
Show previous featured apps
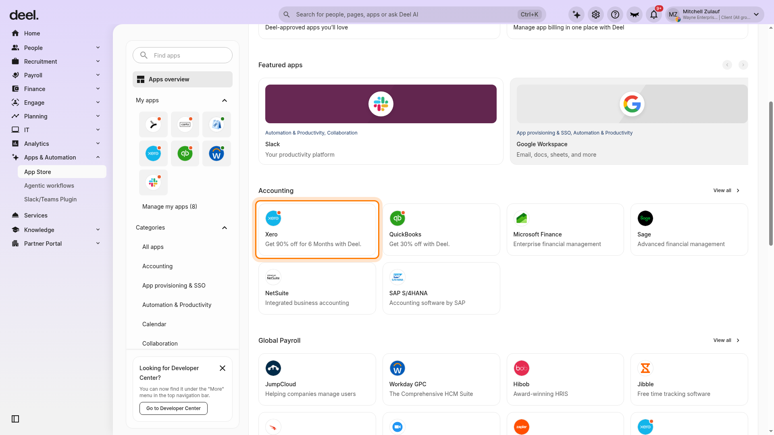[x=727, y=65]
